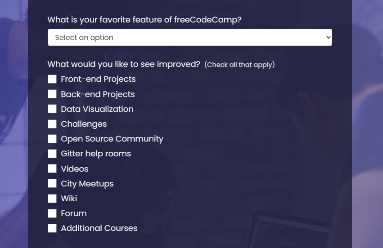This screenshot has width=383, height=248.
Task: Click the dropdown chevron arrow
Action: click(328, 38)
